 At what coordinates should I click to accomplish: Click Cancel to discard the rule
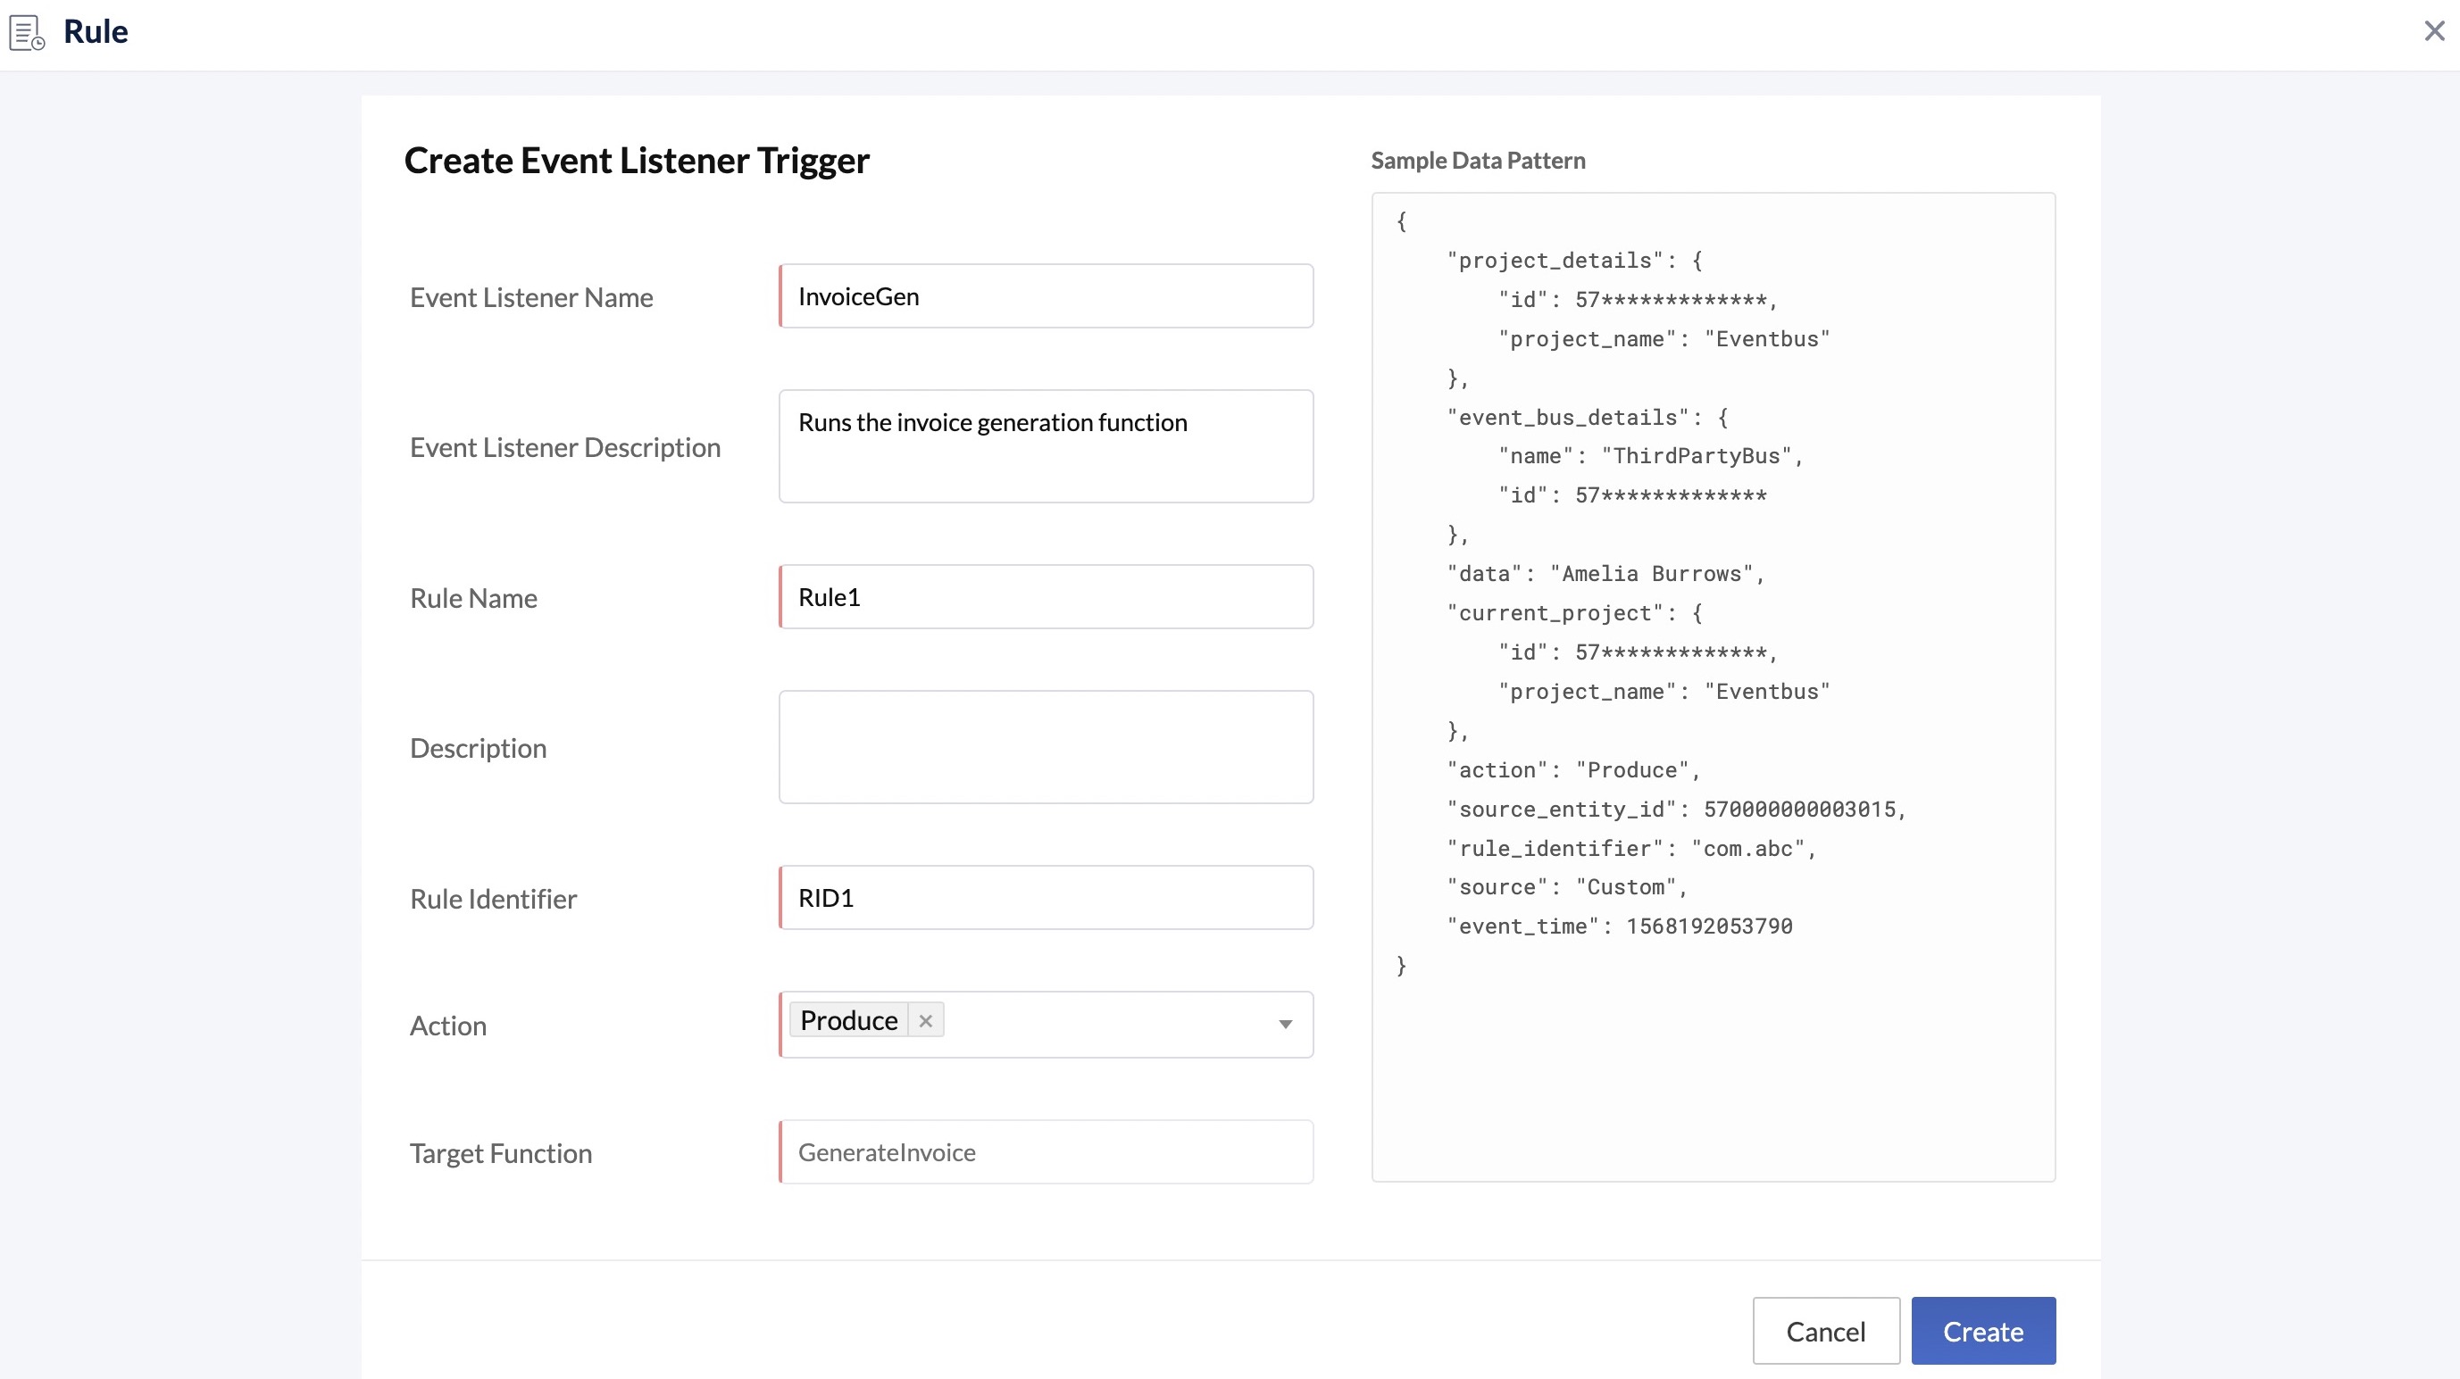tap(1826, 1330)
